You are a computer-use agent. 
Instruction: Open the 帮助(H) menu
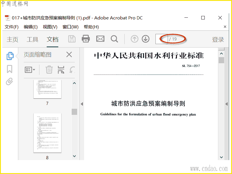91,27
